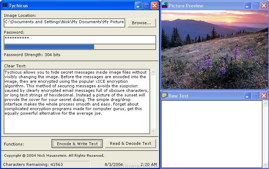This screenshot has height=169, width=269.
Task: Click Clear Text scrollbar down arrow
Action: [x=153, y=131]
